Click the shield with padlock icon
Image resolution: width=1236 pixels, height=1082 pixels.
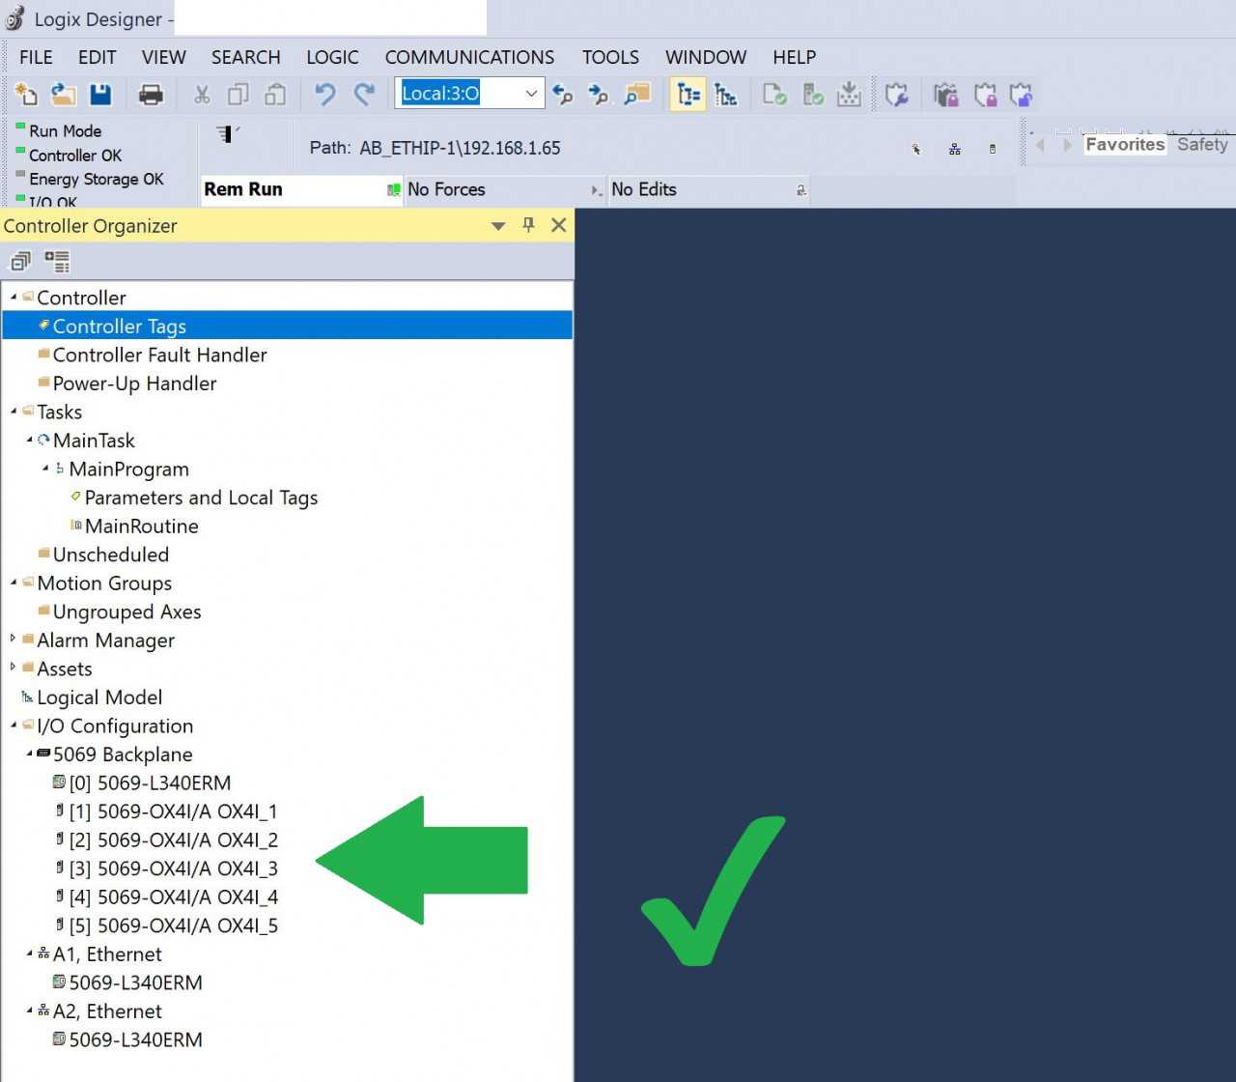pyautogui.click(x=985, y=94)
